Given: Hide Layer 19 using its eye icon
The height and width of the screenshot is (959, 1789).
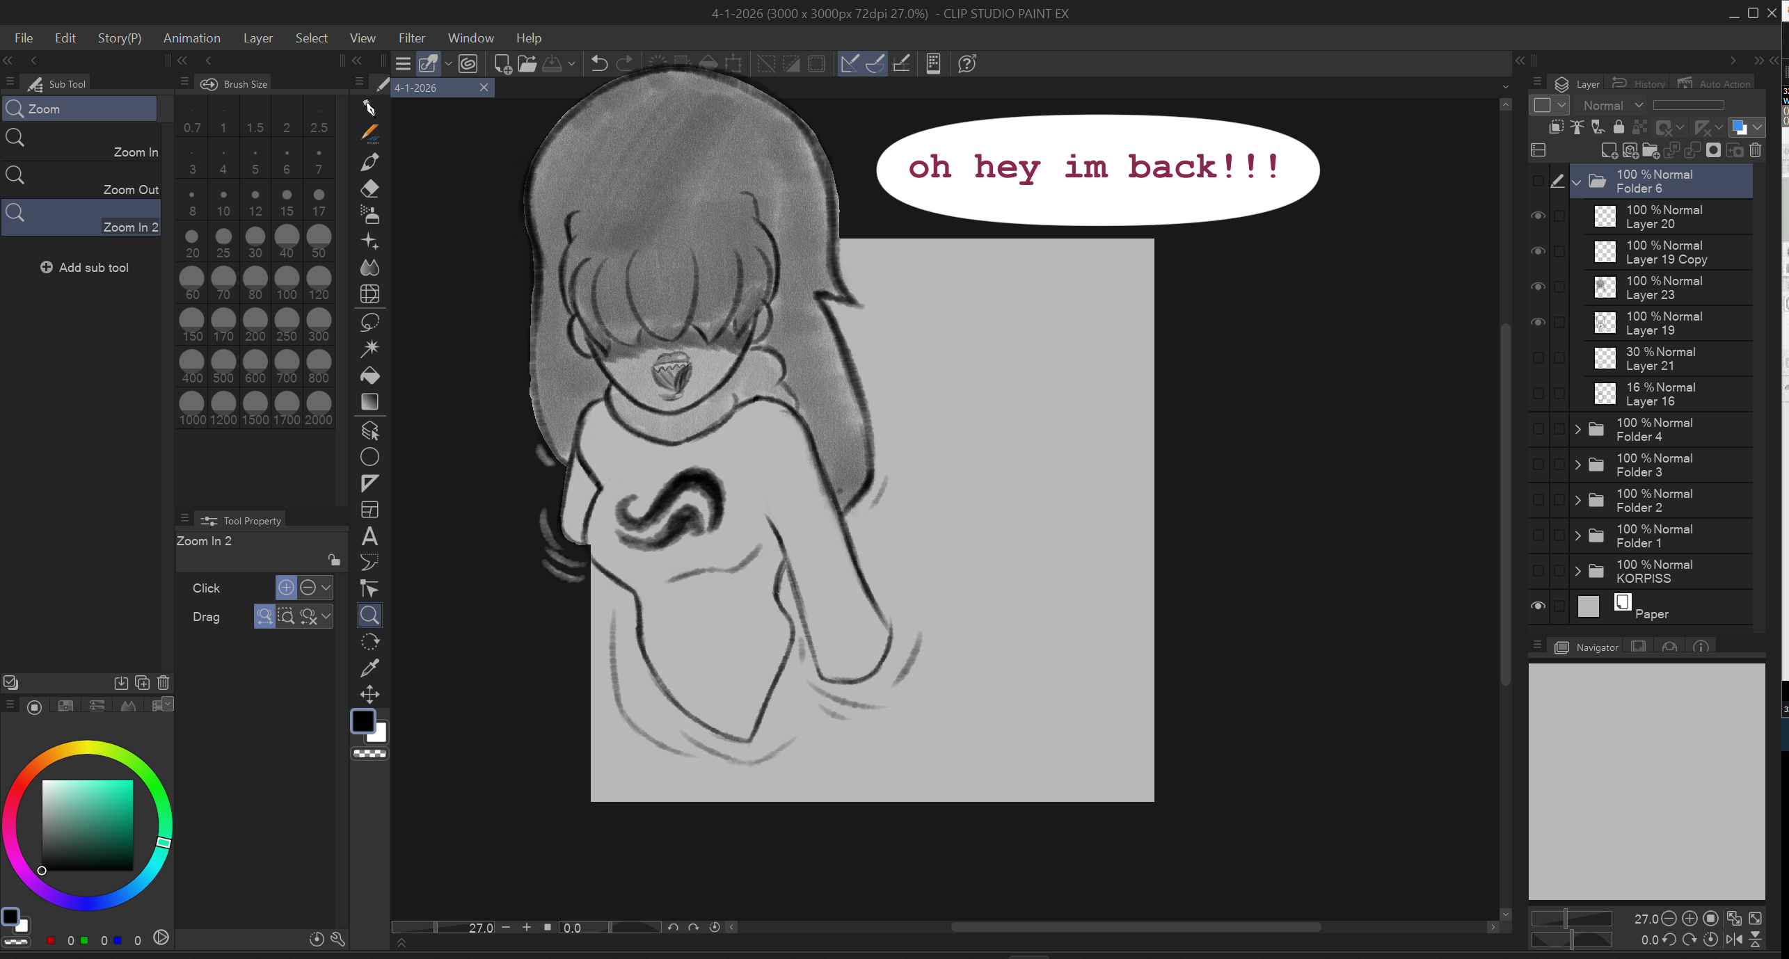Looking at the screenshot, I should (x=1538, y=323).
